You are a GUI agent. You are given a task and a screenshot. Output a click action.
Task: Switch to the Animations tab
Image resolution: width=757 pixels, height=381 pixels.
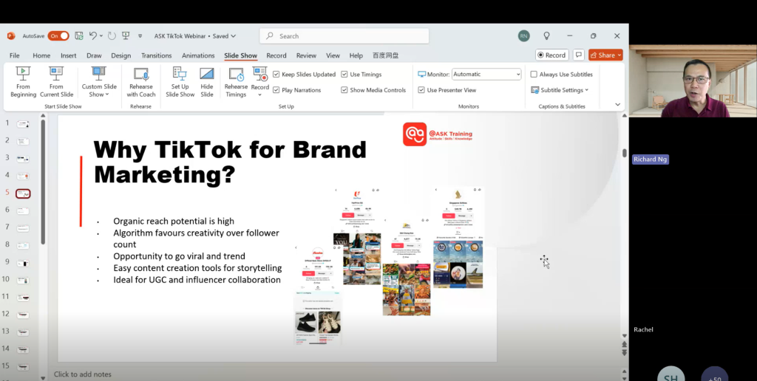pos(198,55)
